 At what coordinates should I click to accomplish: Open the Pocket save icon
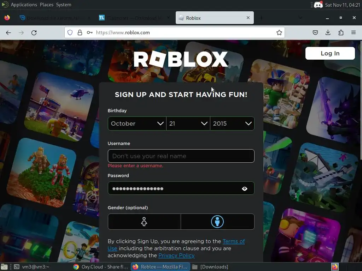click(315, 32)
